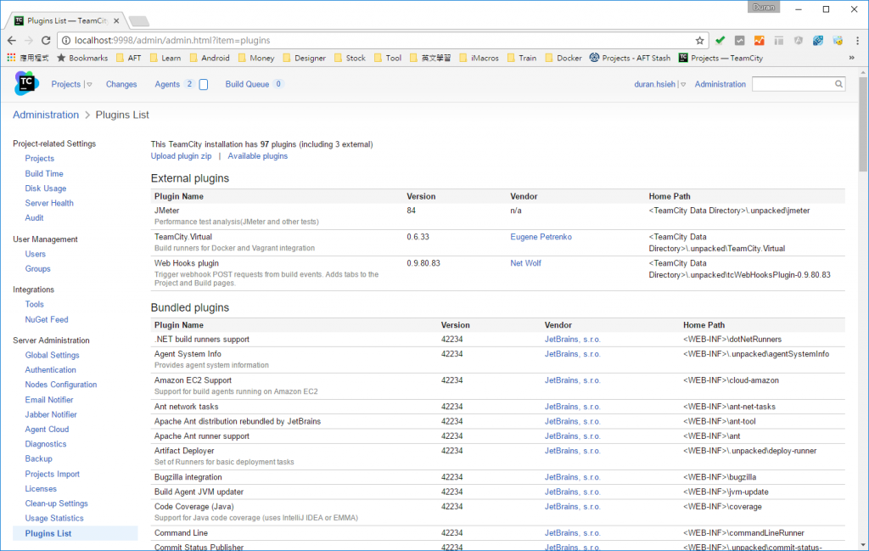Image resolution: width=869 pixels, height=551 pixels.
Task: Go back with the browser back arrow
Action: (x=12, y=41)
